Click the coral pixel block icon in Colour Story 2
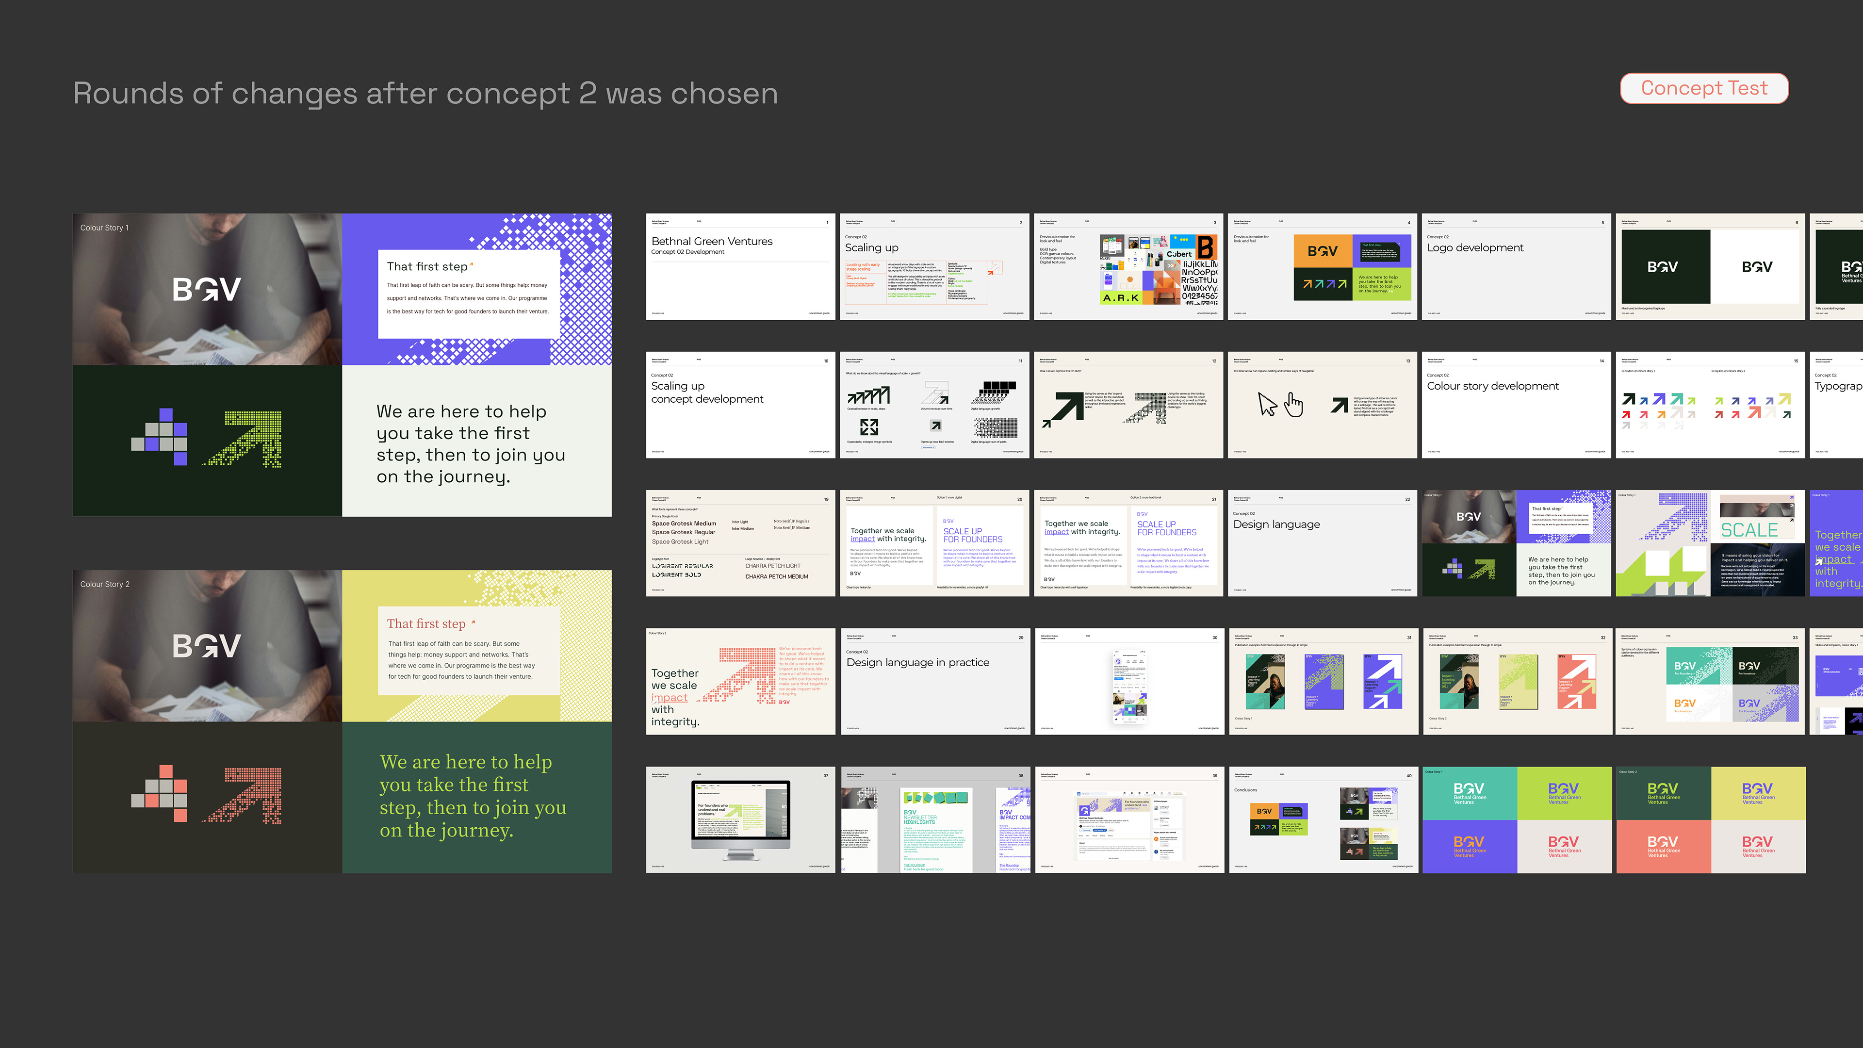The image size is (1863, 1048). click(x=159, y=793)
